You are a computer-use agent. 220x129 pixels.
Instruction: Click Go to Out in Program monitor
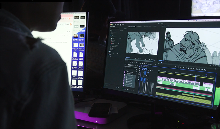[x=194, y=69]
